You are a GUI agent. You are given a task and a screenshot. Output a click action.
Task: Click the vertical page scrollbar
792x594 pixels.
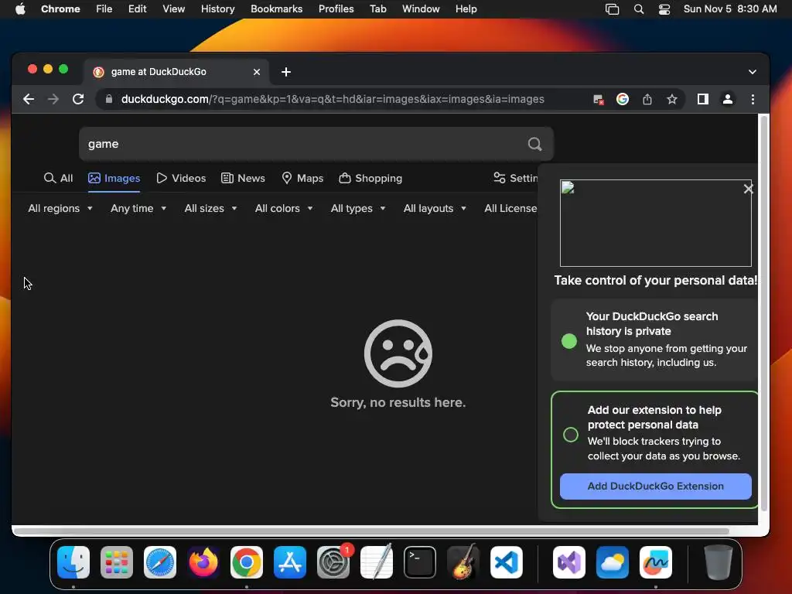tap(763, 313)
